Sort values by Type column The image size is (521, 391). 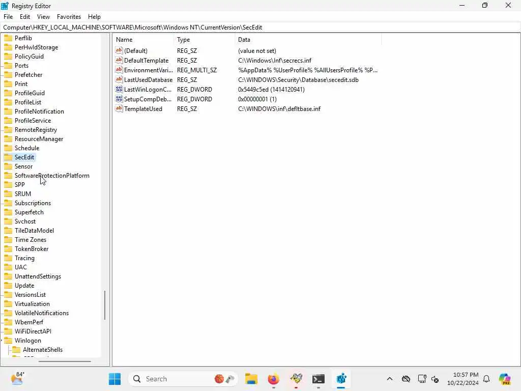click(205, 40)
